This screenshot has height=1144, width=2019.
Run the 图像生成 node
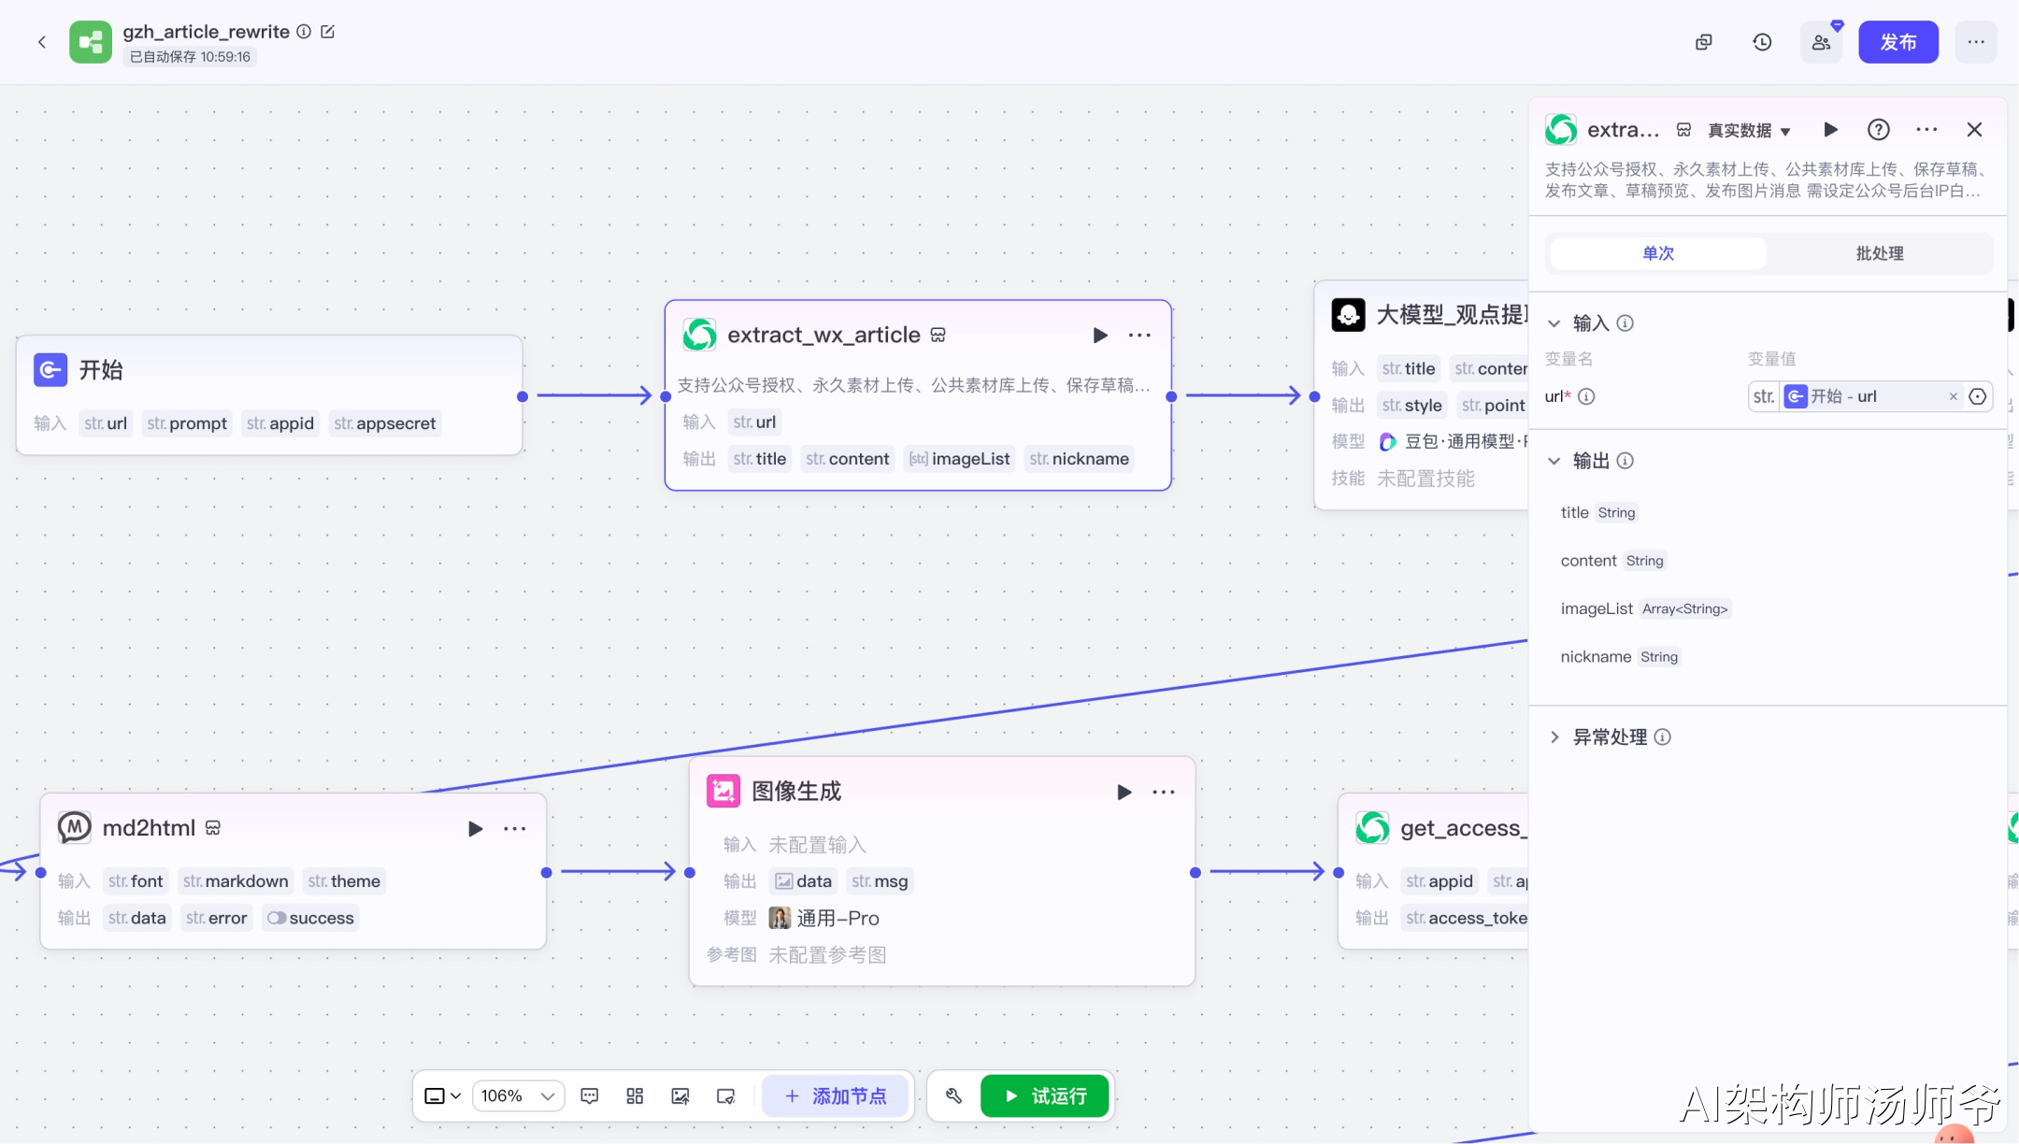(x=1124, y=792)
